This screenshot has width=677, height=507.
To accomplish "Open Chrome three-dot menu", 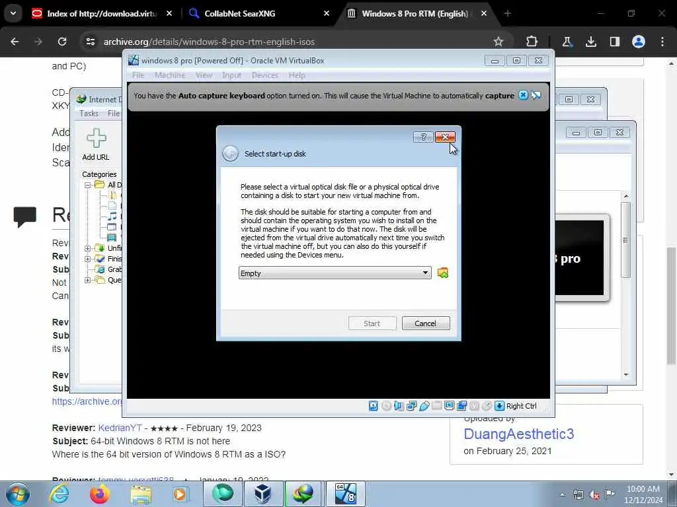I will 662,42.
